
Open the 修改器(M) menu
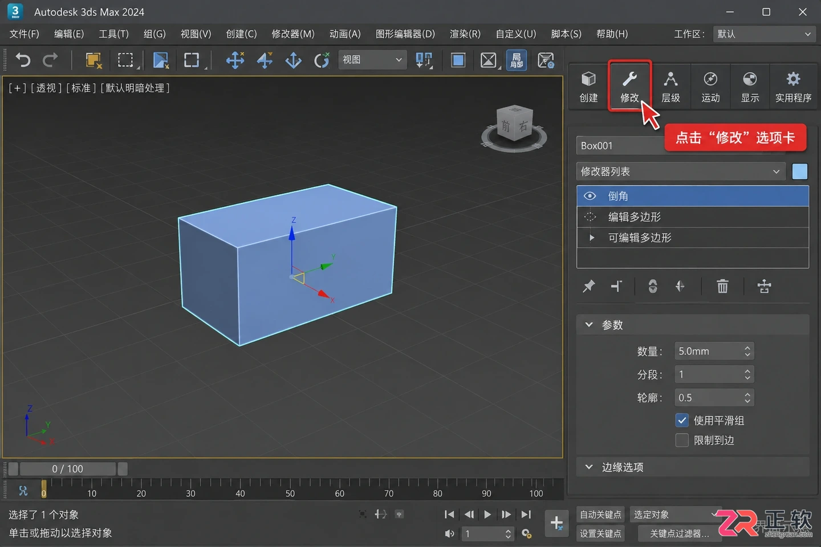(293, 34)
